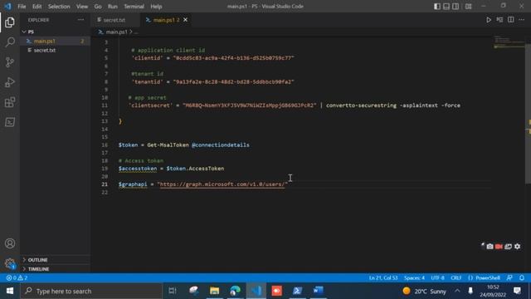The width and height of the screenshot is (531, 299).
Task: Open the Extensions view
Action: [x=10, y=102]
